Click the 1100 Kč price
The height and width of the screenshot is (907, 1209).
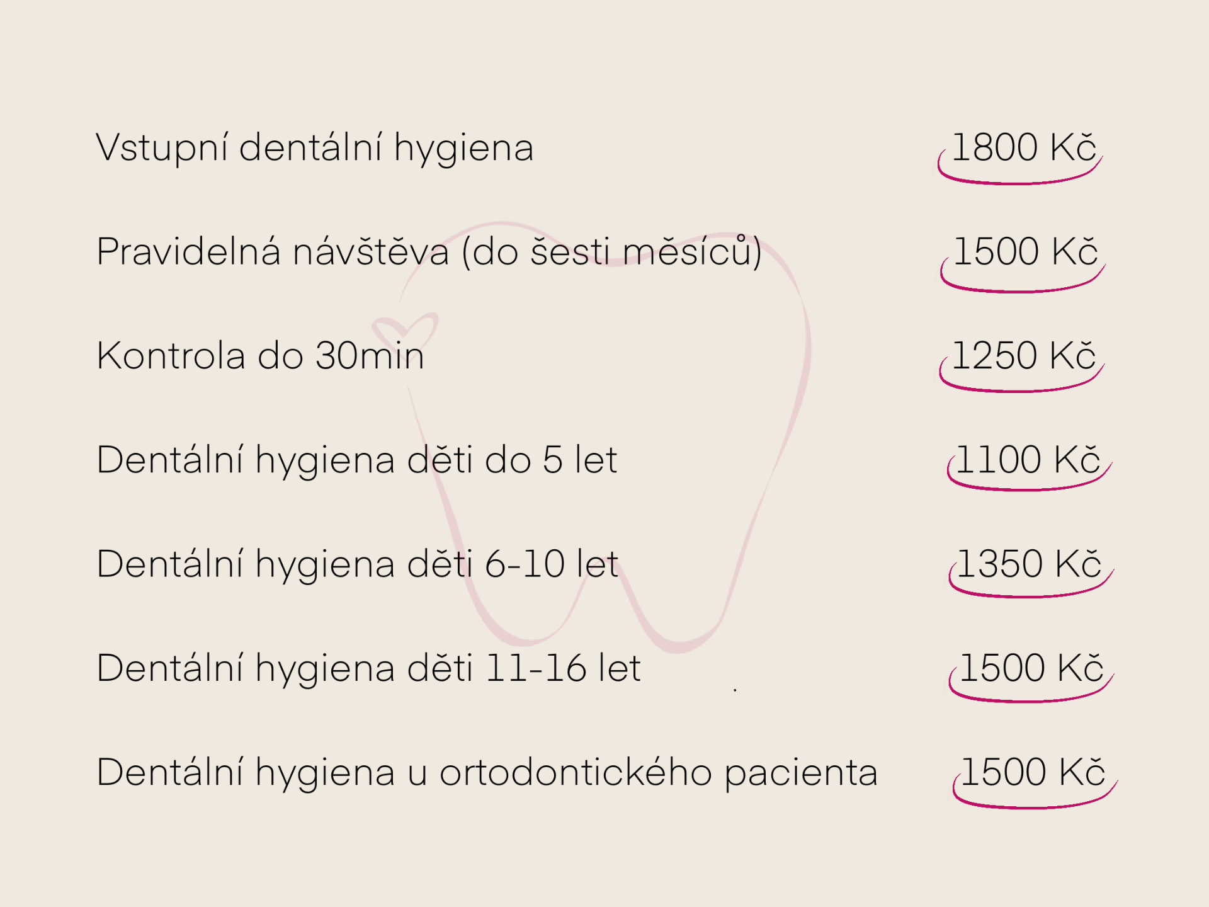click(x=1028, y=460)
